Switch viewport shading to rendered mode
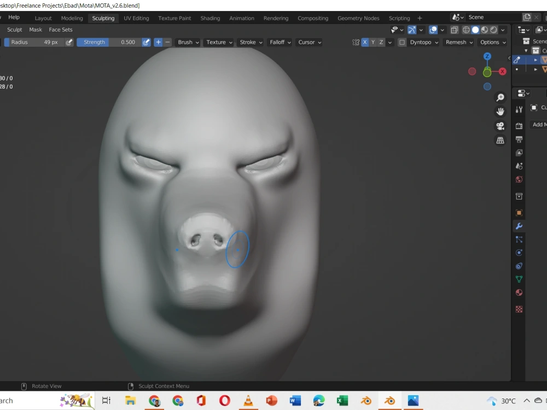Image resolution: width=547 pixels, height=410 pixels. [493, 30]
